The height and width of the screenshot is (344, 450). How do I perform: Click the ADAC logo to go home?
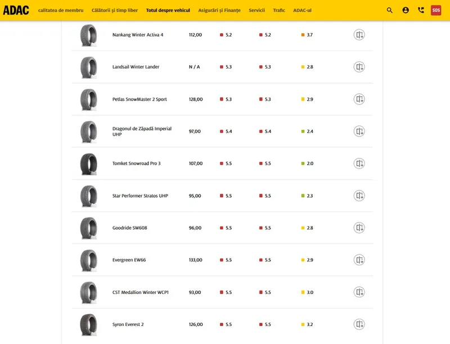[x=16, y=10]
